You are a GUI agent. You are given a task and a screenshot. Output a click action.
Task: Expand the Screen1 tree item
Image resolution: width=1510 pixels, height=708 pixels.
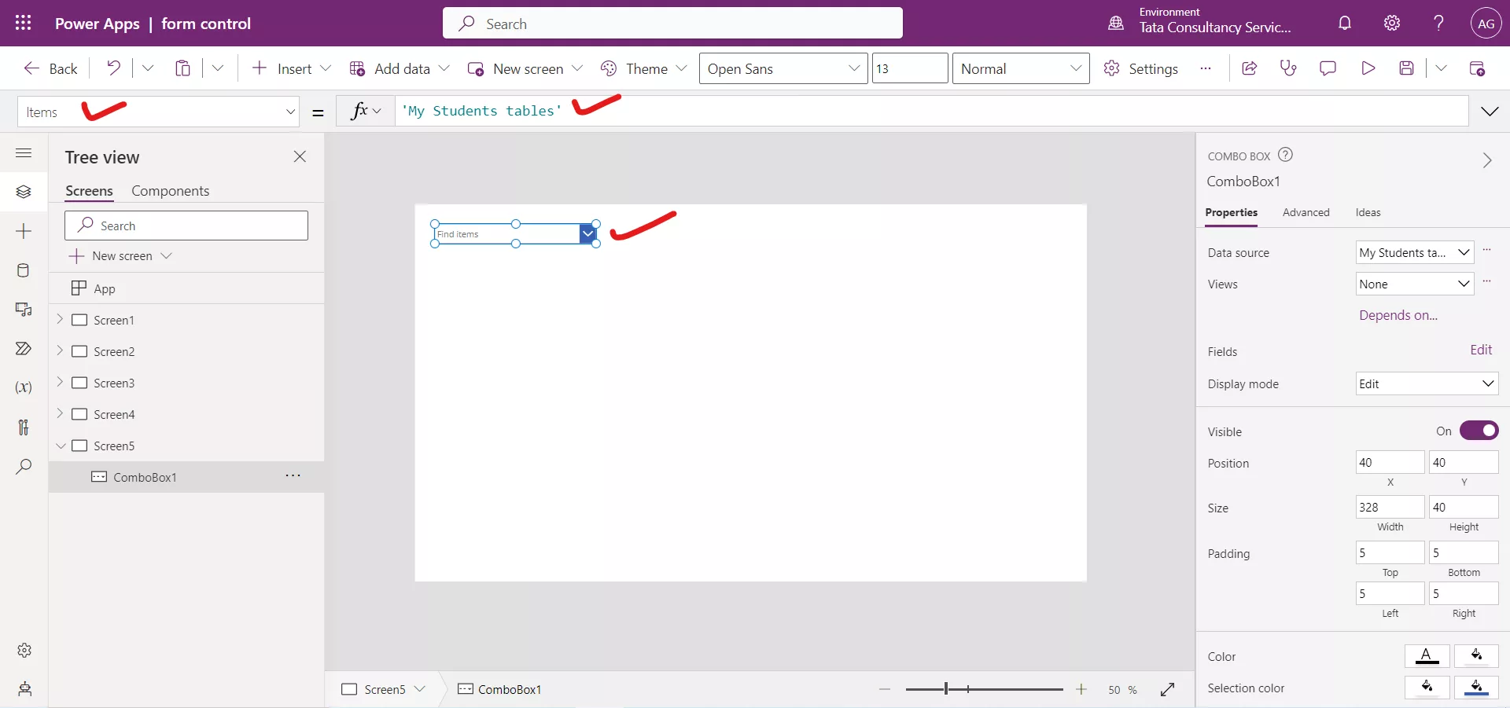(61, 320)
